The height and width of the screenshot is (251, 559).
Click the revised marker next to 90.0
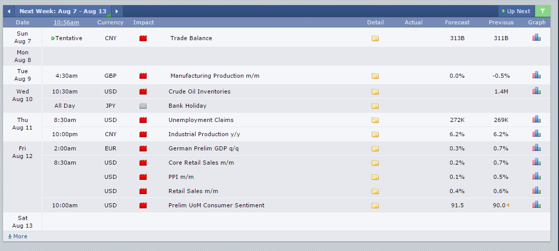coord(508,205)
